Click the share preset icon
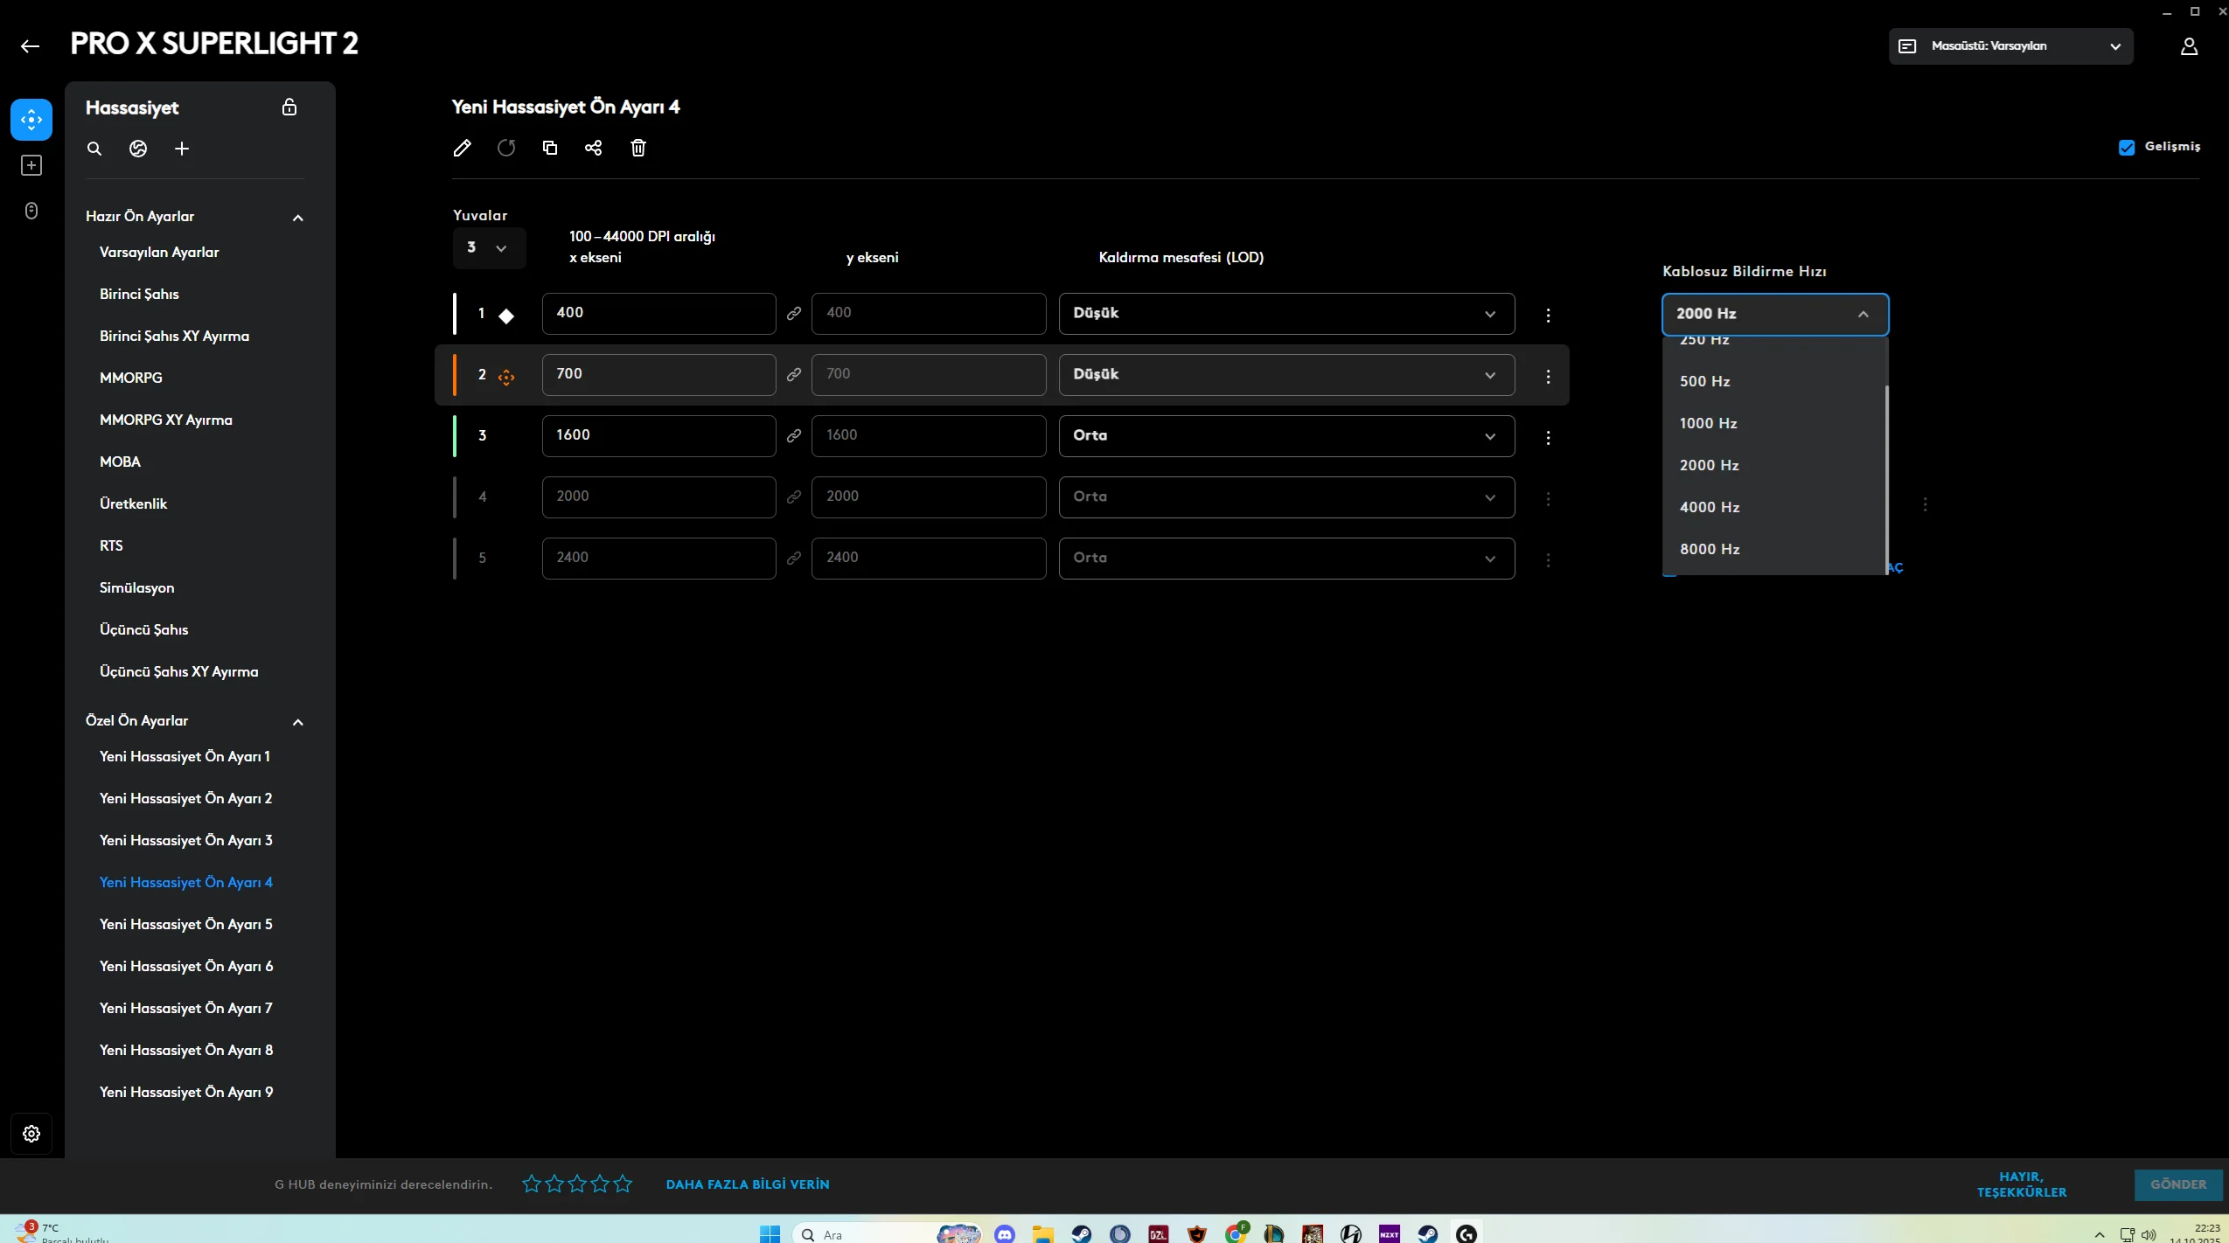 click(x=594, y=148)
